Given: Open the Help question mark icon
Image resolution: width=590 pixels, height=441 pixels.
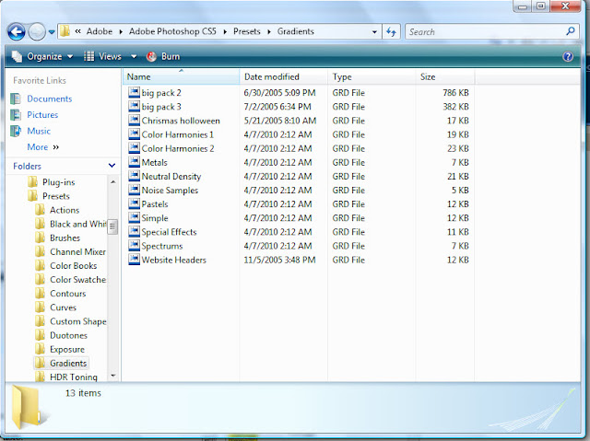Looking at the screenshot, I should point(568,57).
